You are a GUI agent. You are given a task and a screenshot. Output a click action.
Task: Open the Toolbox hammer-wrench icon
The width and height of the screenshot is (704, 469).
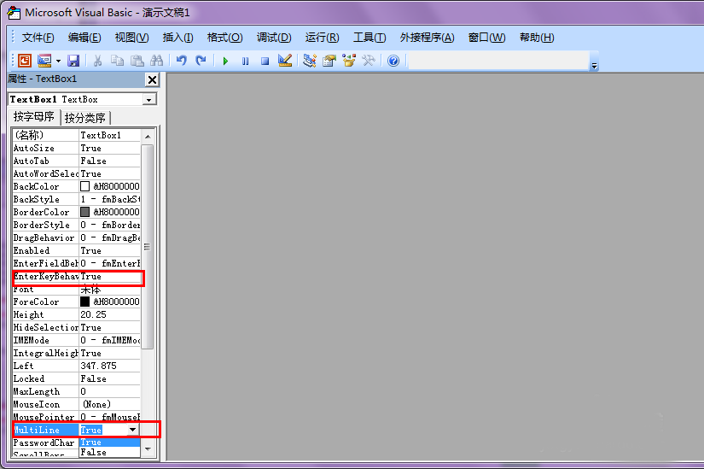click(x=369, y=61)
